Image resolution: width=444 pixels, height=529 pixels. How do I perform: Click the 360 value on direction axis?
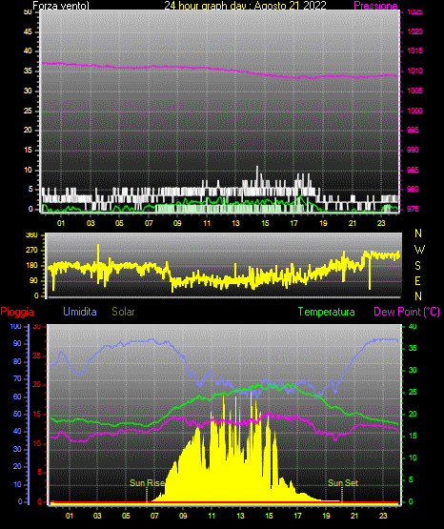(x=31, y=235)
